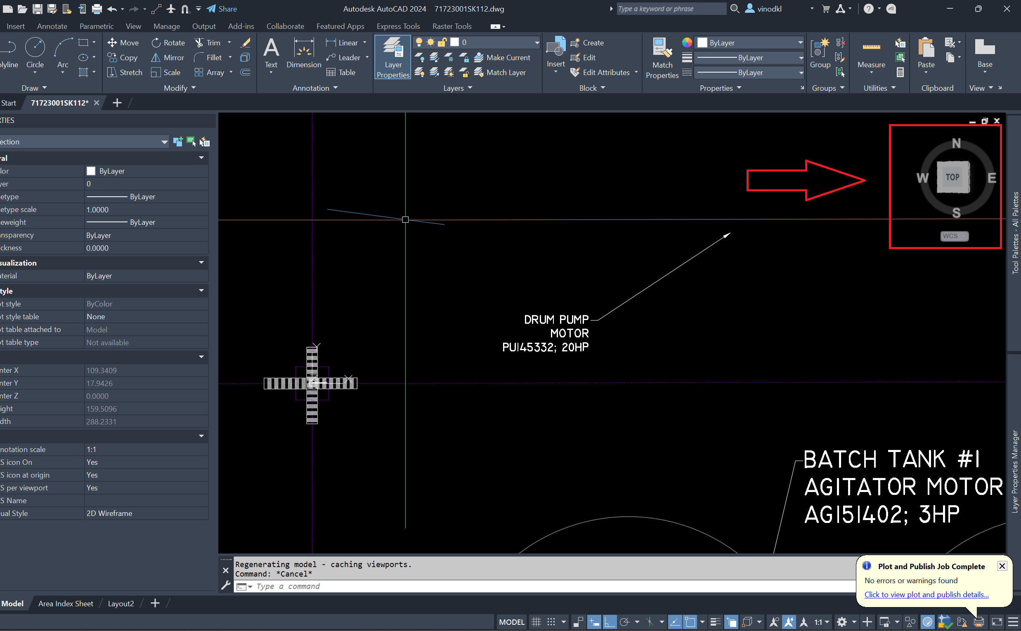Viewport: 1021px width, 631px height.
Task: Click the ByColor plot style swatch
Action: [x=99, y=304]
